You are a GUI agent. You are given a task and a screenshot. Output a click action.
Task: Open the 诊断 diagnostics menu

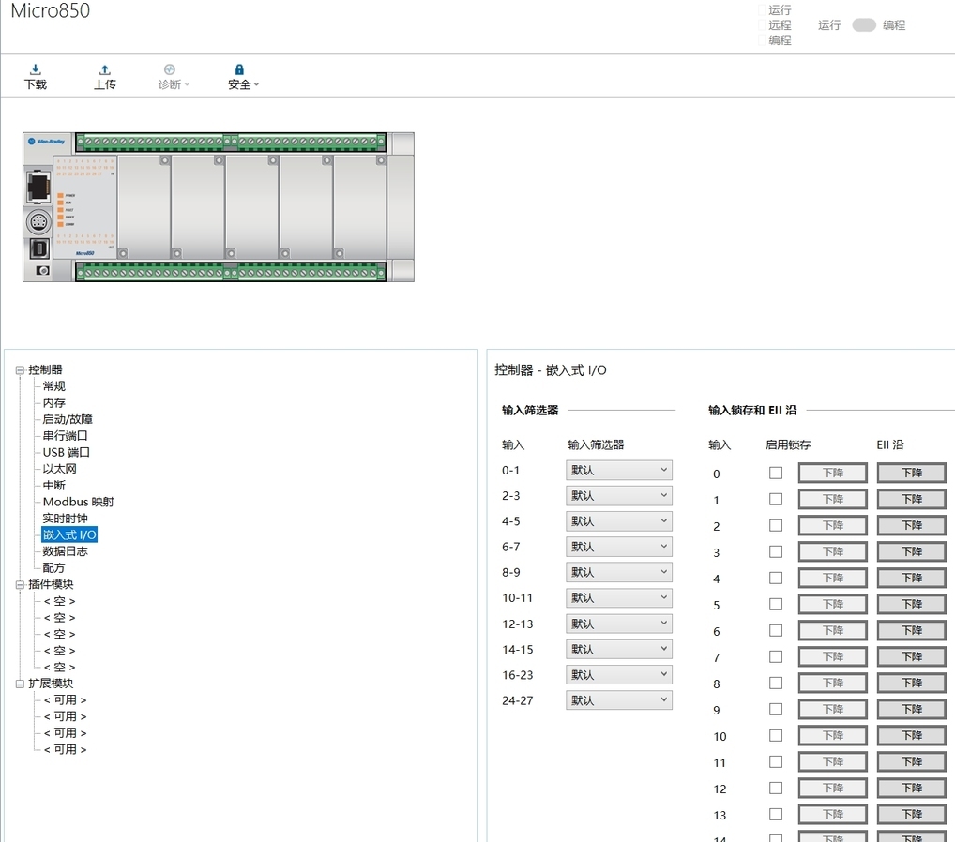point(173,77)
